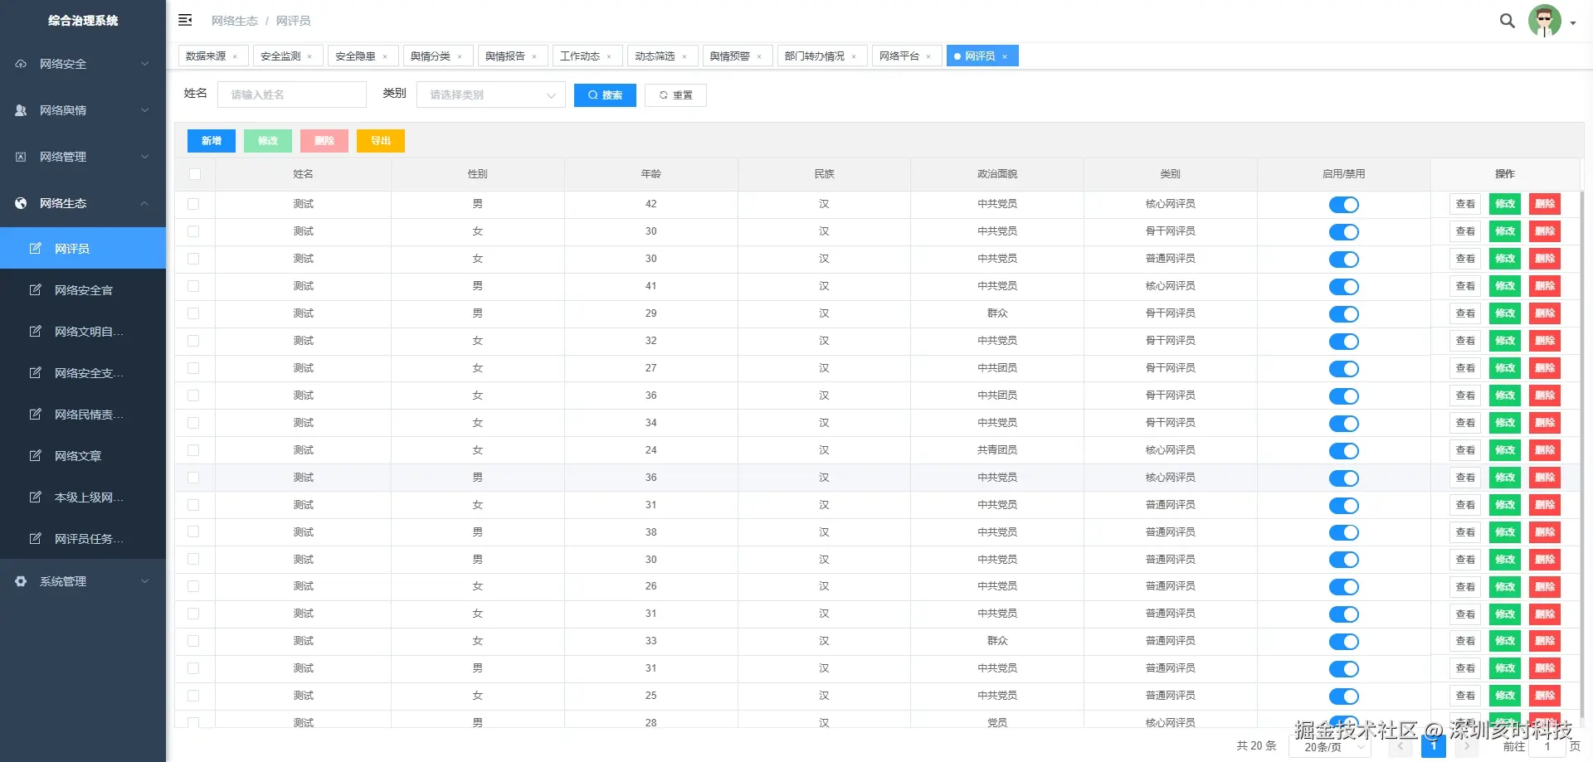Screen dimensions: 1593x762
Task: Click the 网络舆情 people icon in sidebar
Action: point(21,110)
